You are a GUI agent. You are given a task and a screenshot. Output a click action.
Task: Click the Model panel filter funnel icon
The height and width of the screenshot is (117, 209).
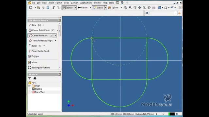[29, 78]
